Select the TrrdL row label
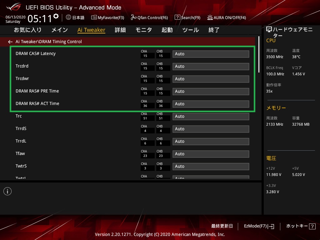The width and height of the screenshot is (320, 240). coord(21,141)
